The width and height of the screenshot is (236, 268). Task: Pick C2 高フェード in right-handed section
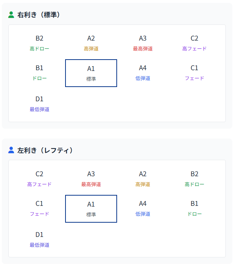pyautogui.click(x=194, y=43)
